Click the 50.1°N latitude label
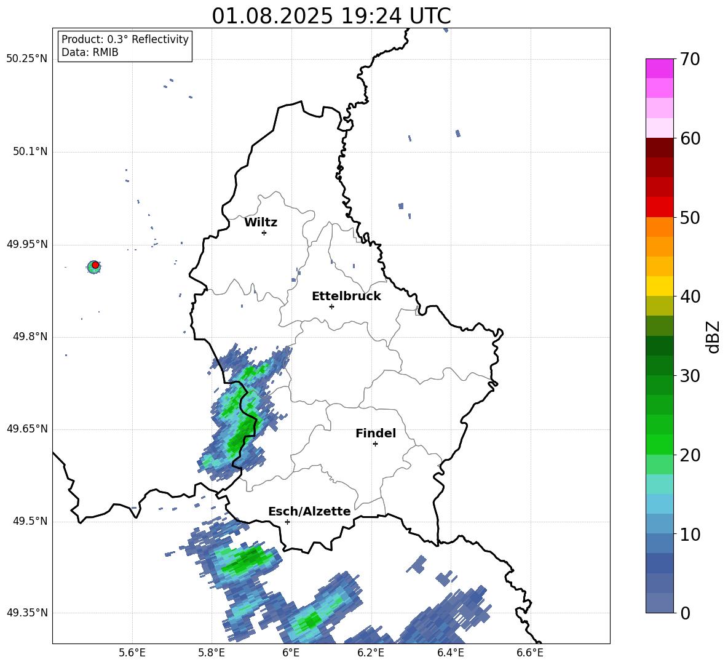The height and width of the screenshot is (665, 728). pos(30,152)
